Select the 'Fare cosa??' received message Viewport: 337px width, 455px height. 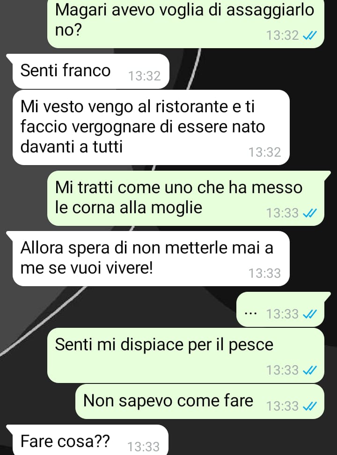(88, 440)
